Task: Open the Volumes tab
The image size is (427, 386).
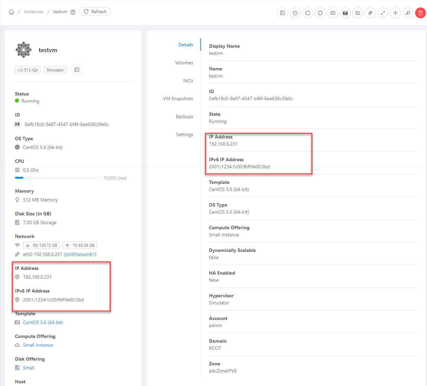Action: 184,63
